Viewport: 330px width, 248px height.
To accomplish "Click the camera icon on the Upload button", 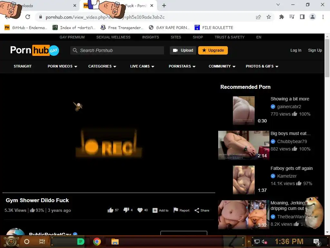I will coord(175,50).
